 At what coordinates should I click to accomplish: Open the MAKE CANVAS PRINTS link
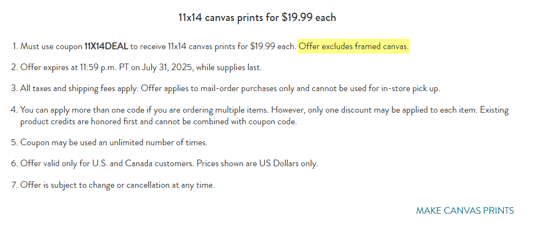(465, 210)
